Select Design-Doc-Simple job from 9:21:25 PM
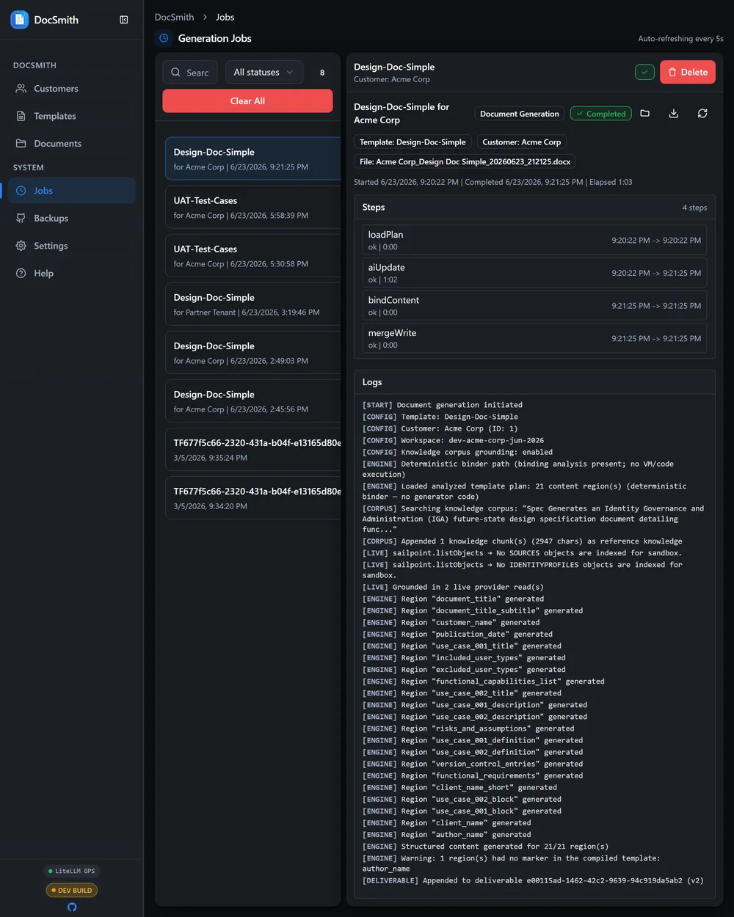Image resolution: width=734 pixels, height=917 pixels. pos(253,158)
